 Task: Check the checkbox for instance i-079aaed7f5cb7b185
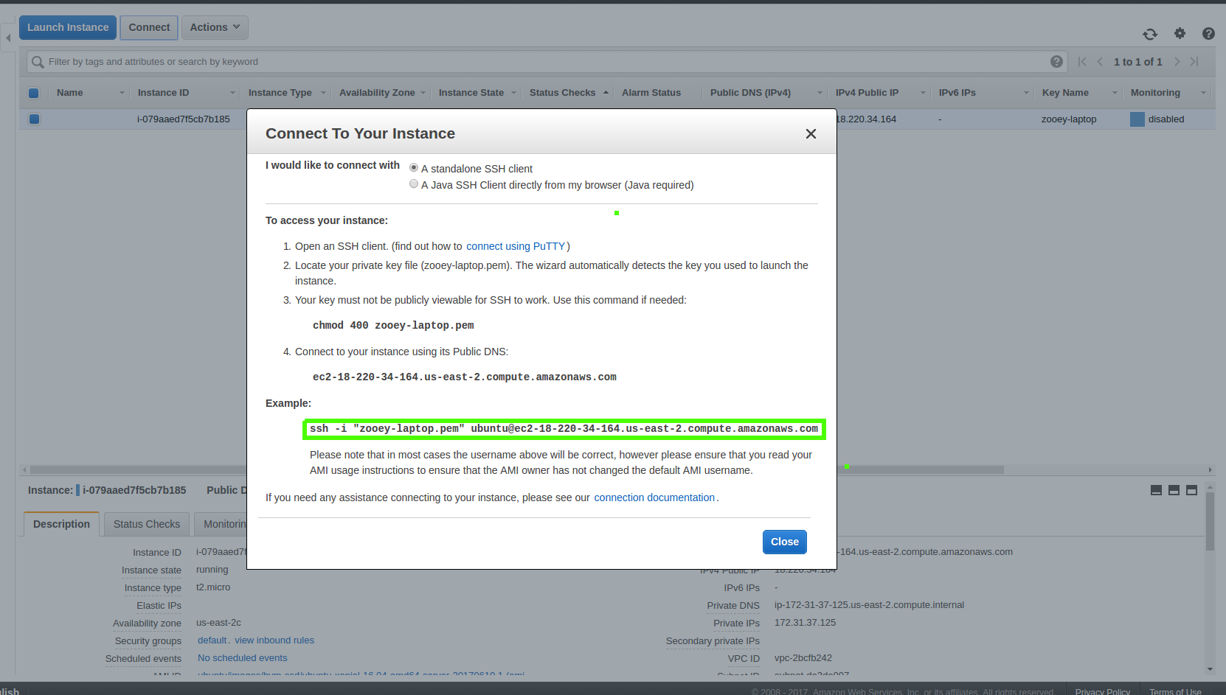[x=33, y=119]
